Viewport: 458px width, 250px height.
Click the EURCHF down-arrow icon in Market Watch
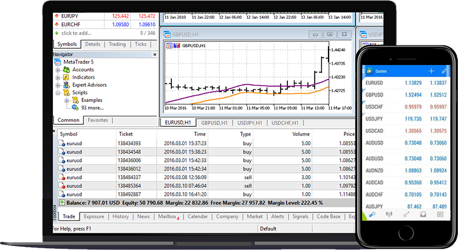point(56,24)
